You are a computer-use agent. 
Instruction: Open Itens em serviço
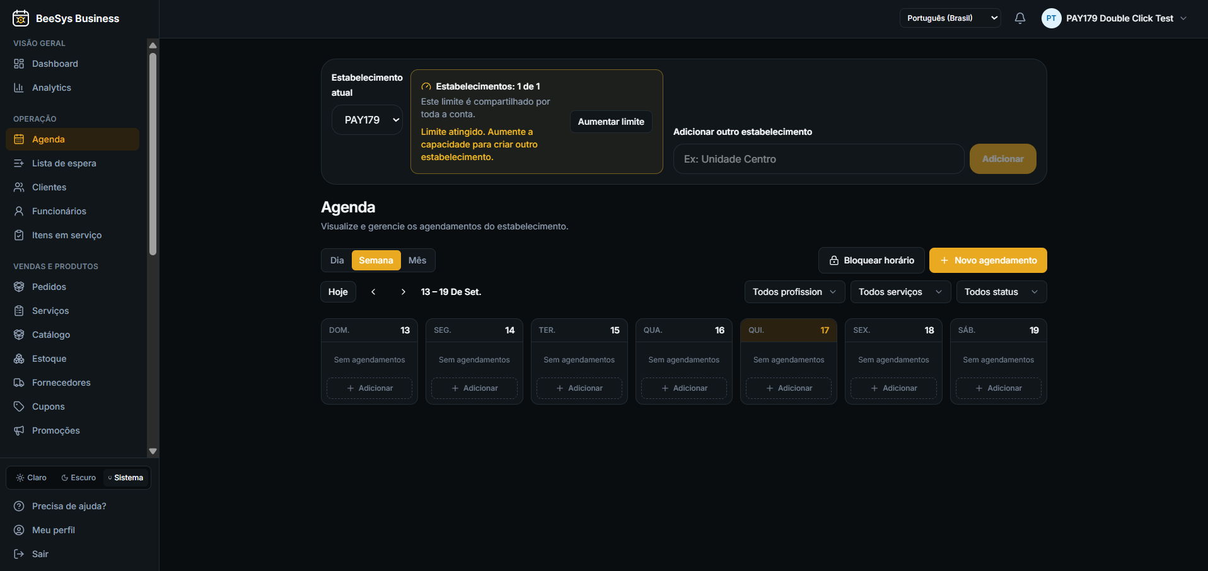tap(73, 235)
